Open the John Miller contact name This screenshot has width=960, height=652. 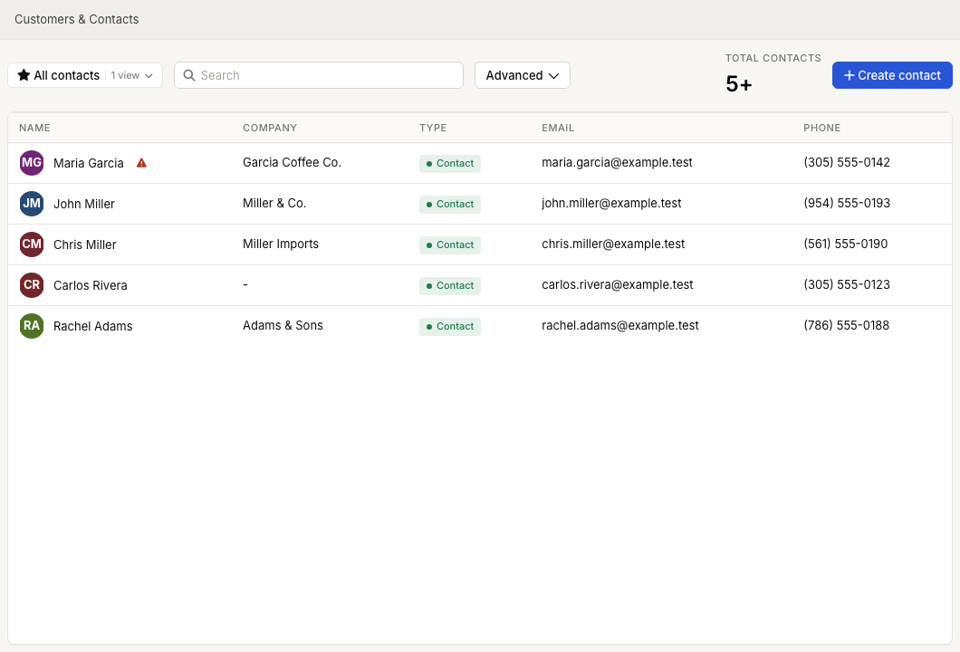[84, 204]
